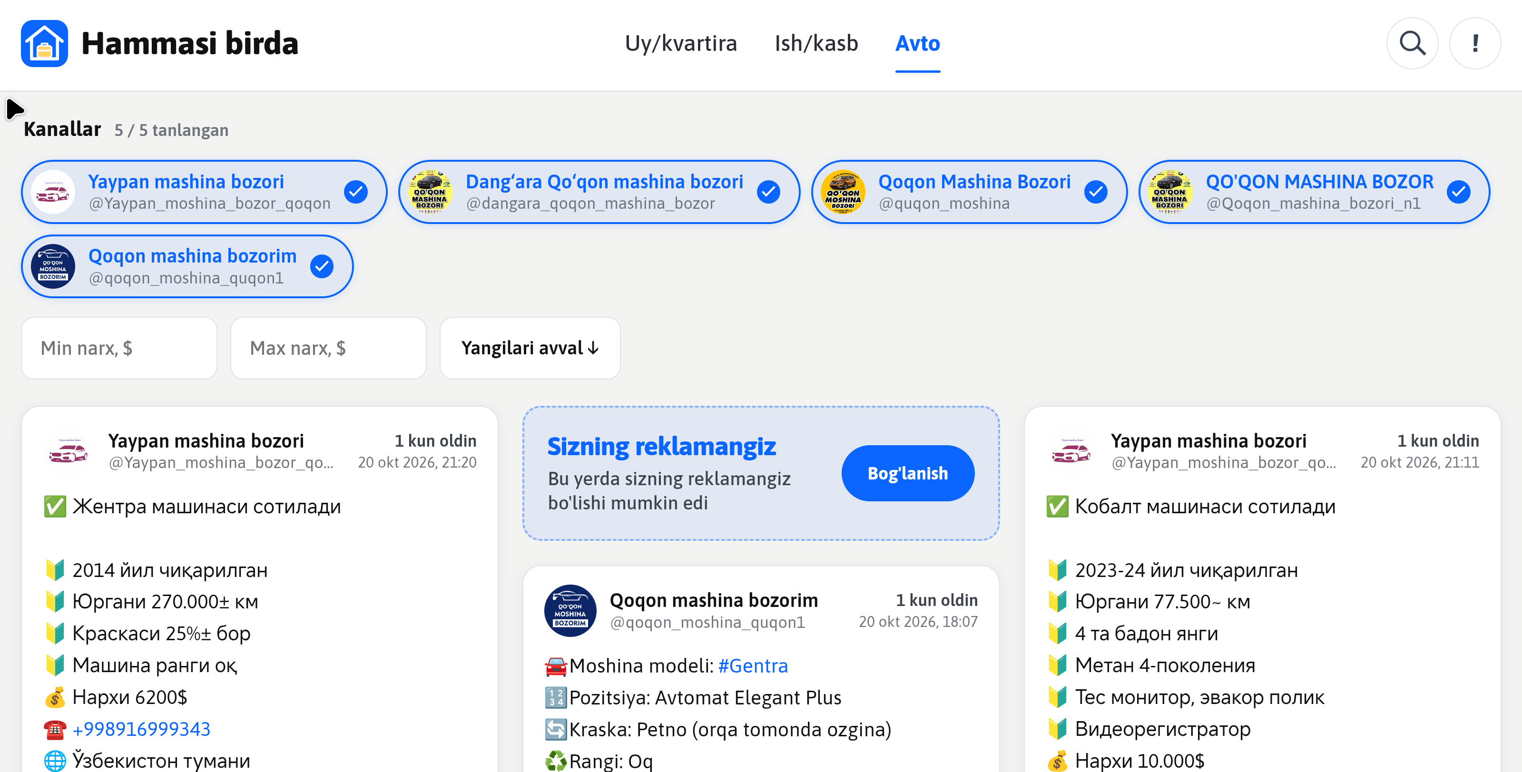This screenshot has height=772, width=1522.
Task: Toggle the QO'QON MASHINA BOZOR channel checkmark
Action: click(1459, 192)
